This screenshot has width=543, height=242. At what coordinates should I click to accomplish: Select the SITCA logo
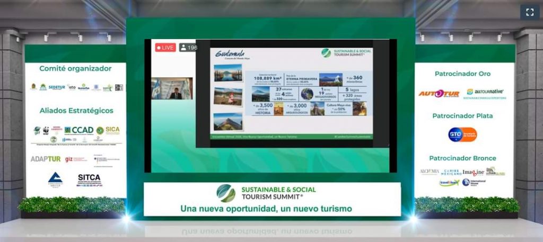click(89, 179)
